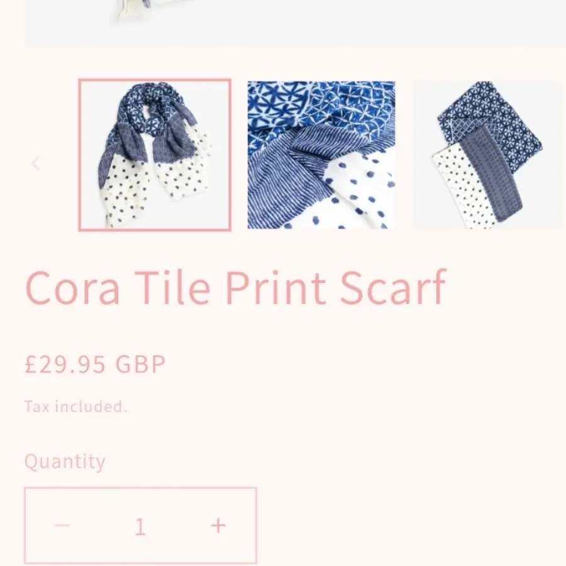Click the Quantity label
Screen dimensions: 566x566
[65, 462]
